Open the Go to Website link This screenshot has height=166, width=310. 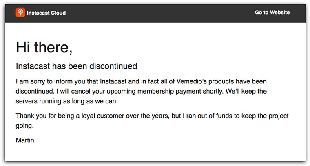click(272, 13)
